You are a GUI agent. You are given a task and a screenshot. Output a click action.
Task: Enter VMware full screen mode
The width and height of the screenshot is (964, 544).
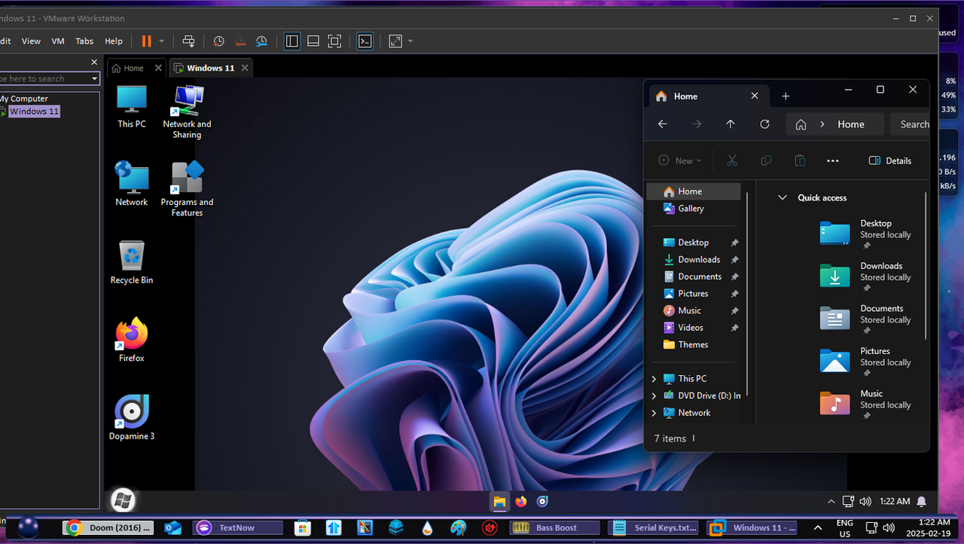tap(334, 41)
